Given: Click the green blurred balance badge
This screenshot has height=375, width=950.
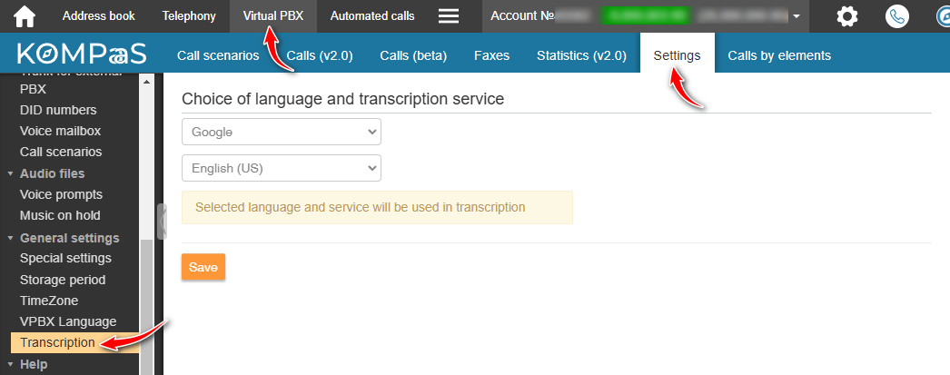Looking at the screenshot, I should tap(646, 15).
